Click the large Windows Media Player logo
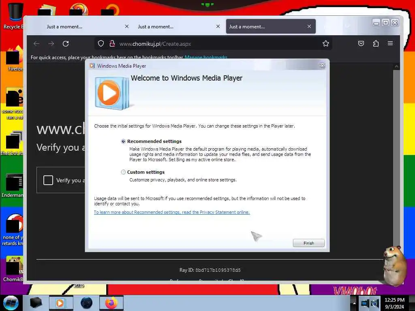 112,93
